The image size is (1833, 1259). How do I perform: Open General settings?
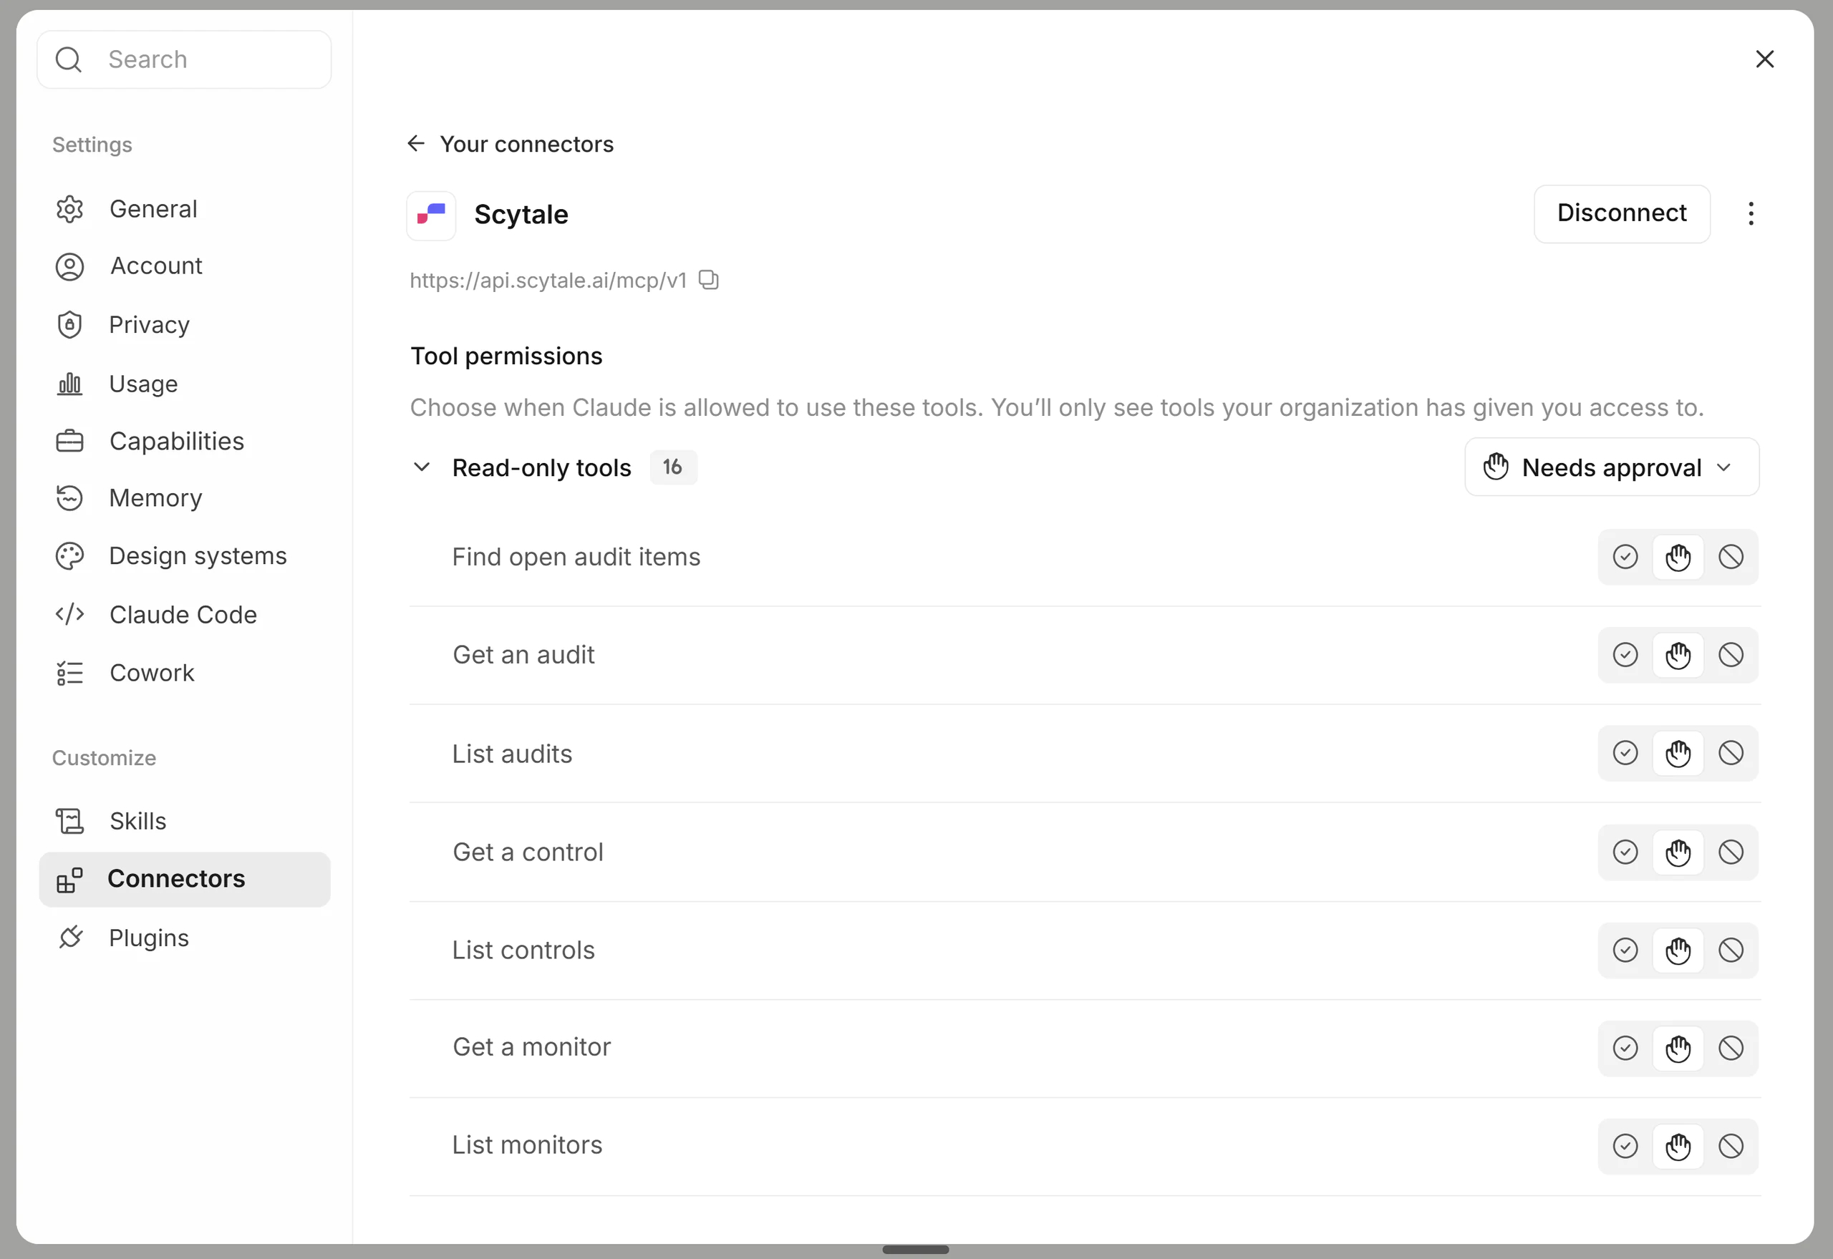click(x=185, y=209)
